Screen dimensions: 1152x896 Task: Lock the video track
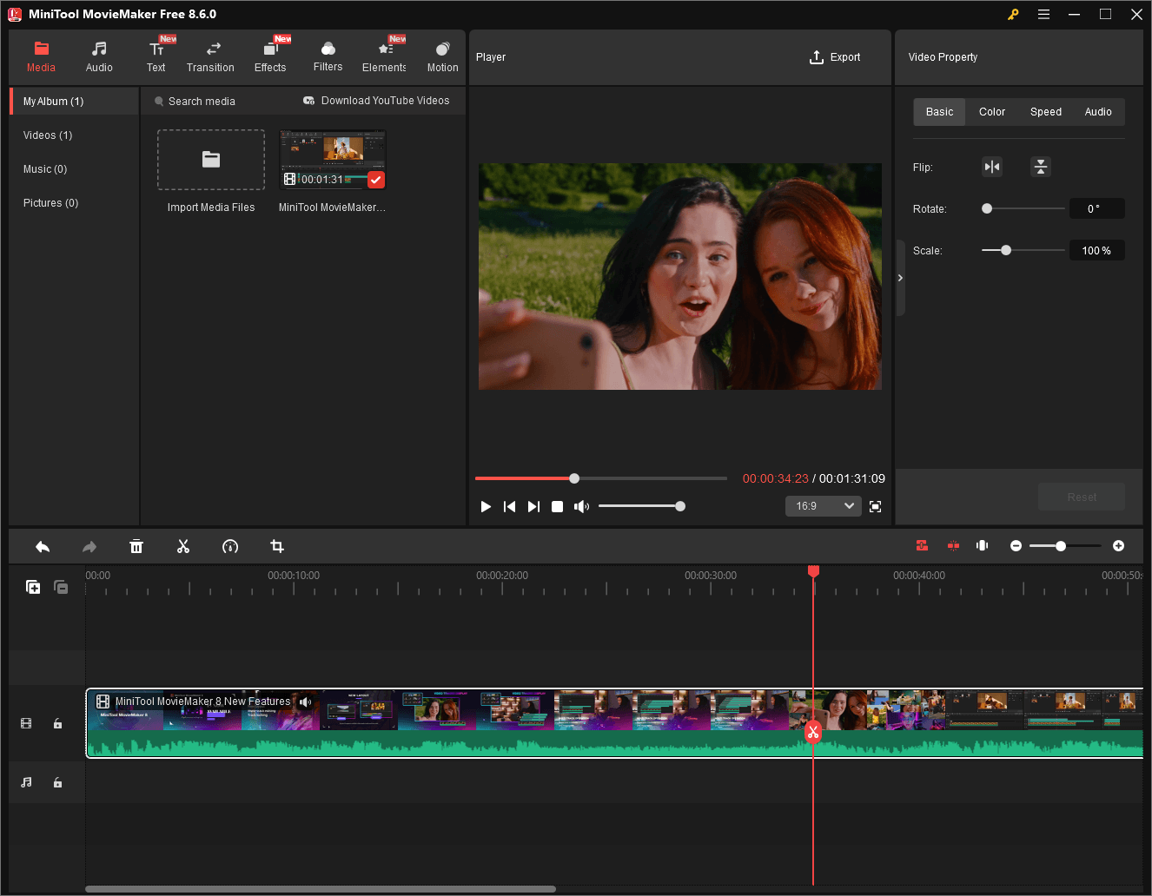click(57, 723)
